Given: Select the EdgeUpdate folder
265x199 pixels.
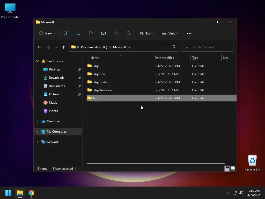Looking at the screenshot, I should point(161,82).
